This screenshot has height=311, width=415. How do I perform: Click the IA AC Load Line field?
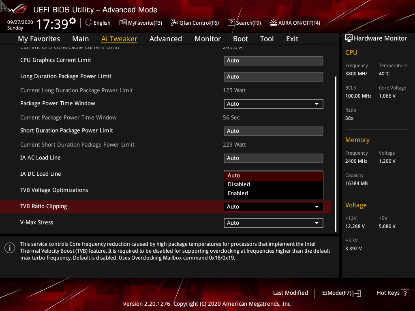(274, 158)
